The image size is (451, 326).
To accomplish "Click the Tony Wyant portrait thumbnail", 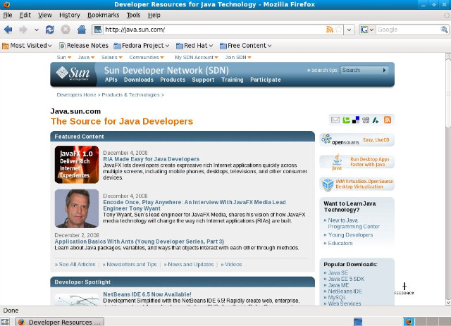I will [x=77, y=208].
